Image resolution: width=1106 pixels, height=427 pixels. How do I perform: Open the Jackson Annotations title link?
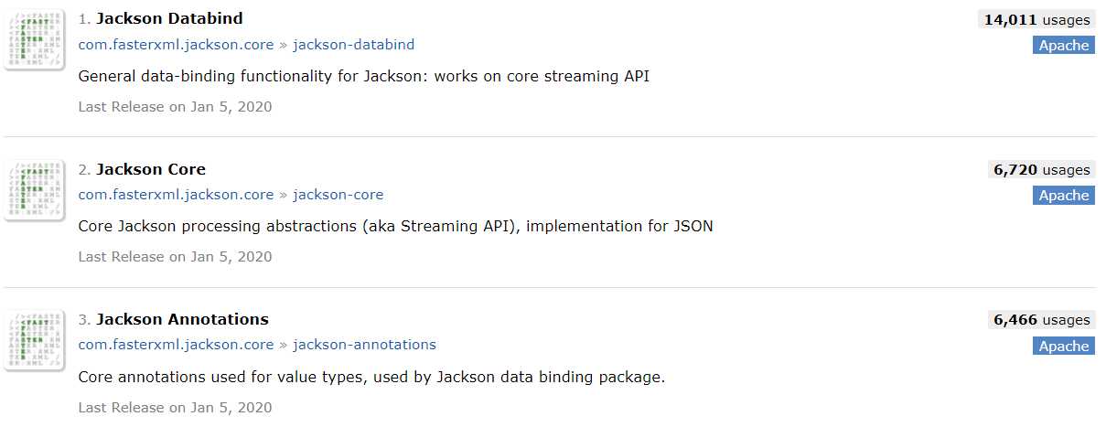coord(182,319)
